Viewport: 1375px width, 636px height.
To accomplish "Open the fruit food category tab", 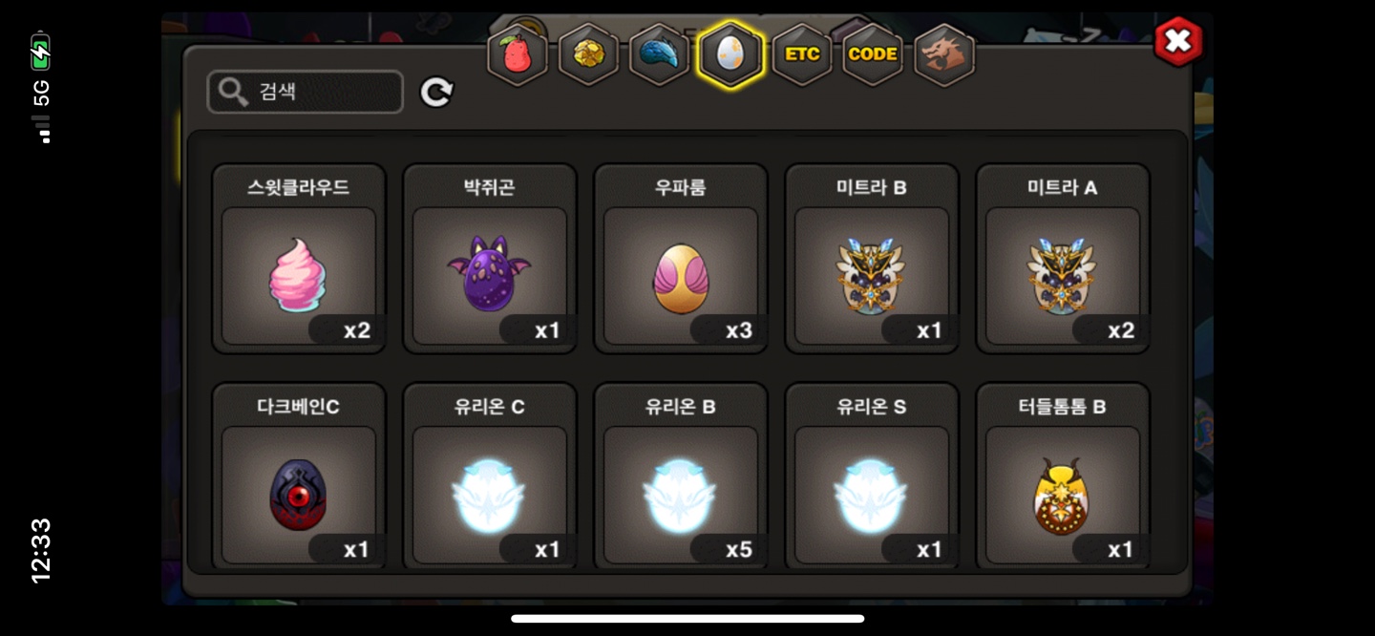I will point(518,54).
